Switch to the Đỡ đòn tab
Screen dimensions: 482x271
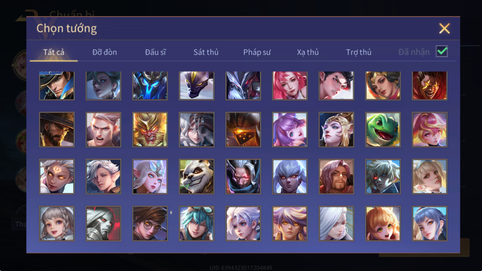point(105,52)
